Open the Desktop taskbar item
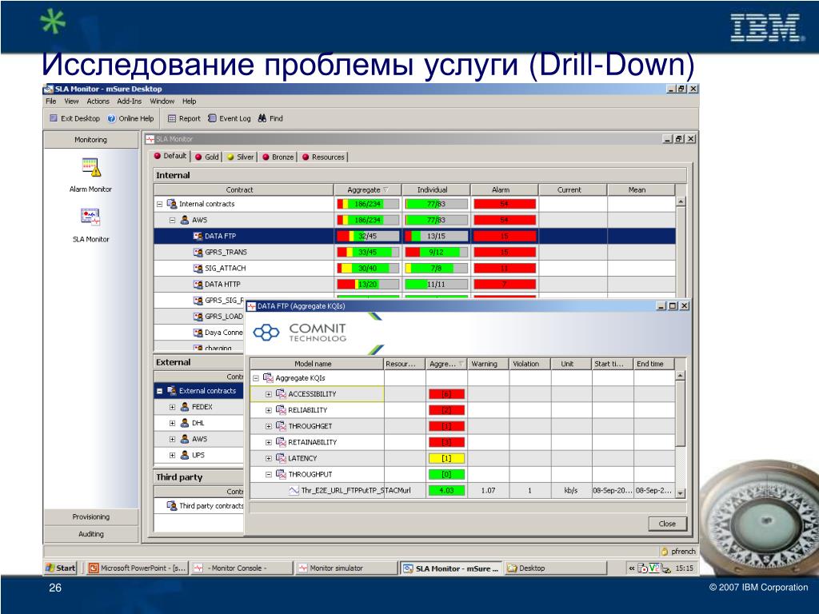 pos(555,568)
